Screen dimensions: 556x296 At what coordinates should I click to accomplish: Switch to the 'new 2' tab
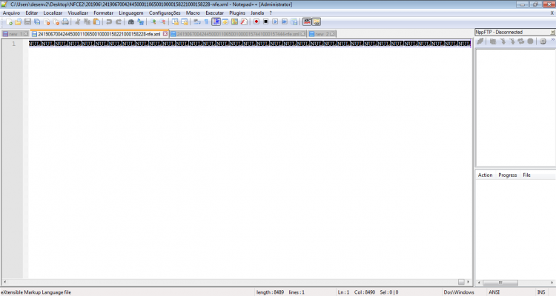point(322,34)
